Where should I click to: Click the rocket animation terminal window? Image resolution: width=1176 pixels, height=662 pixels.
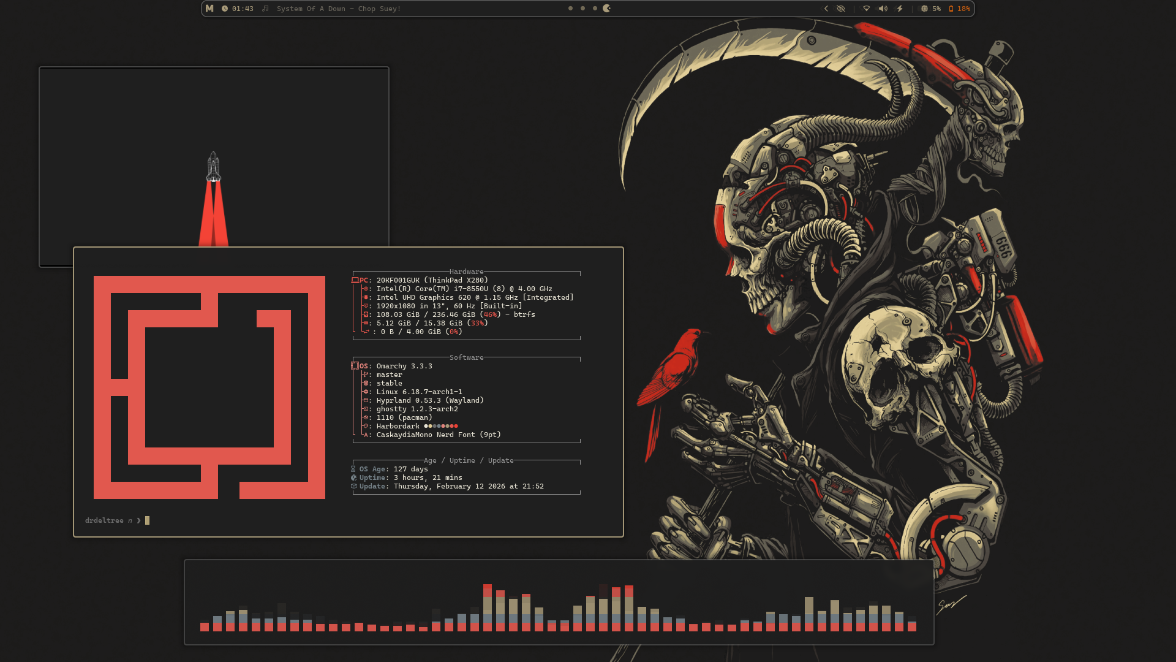pyautogui.click(x=214, y=153)
